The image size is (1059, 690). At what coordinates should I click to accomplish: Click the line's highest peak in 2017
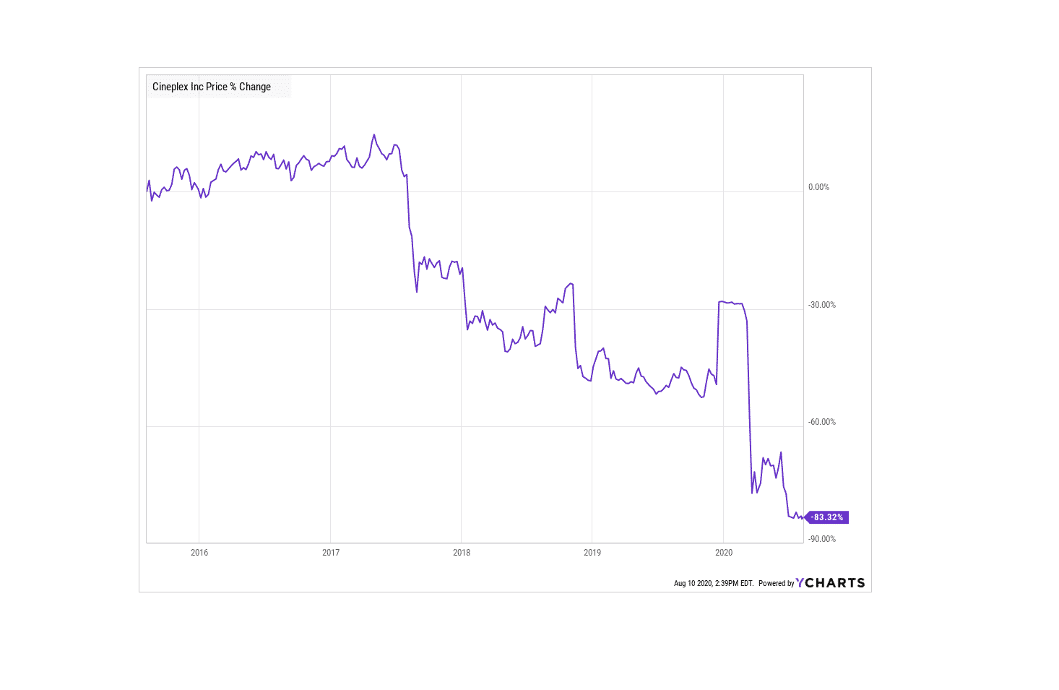click(x=373, y=134)
